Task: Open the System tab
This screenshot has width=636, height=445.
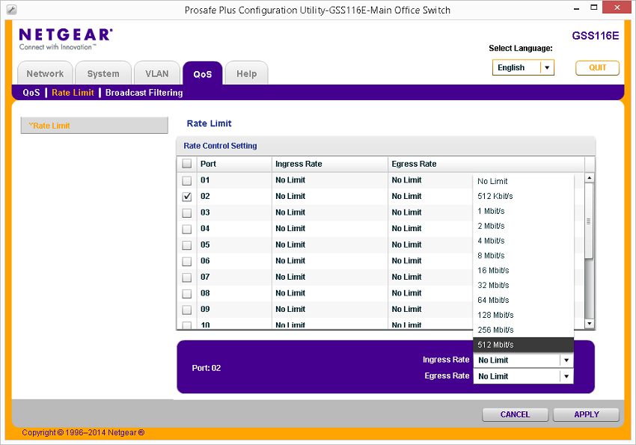Action: [x=103, y=73]
